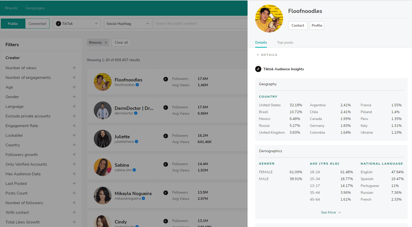Viewport: 412px width, 227px height.
Task: Click plus icon beside Engagement Rate filter
Action: 74,126
